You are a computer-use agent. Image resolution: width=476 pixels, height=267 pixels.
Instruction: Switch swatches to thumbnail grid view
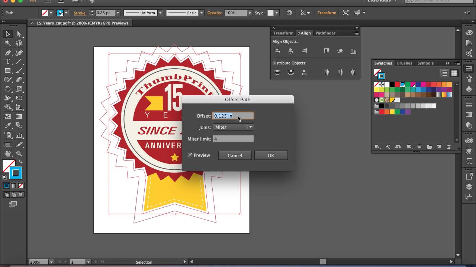[454, 73]
